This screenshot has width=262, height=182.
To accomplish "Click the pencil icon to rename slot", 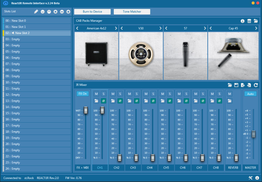I will [x=36, y=12].
